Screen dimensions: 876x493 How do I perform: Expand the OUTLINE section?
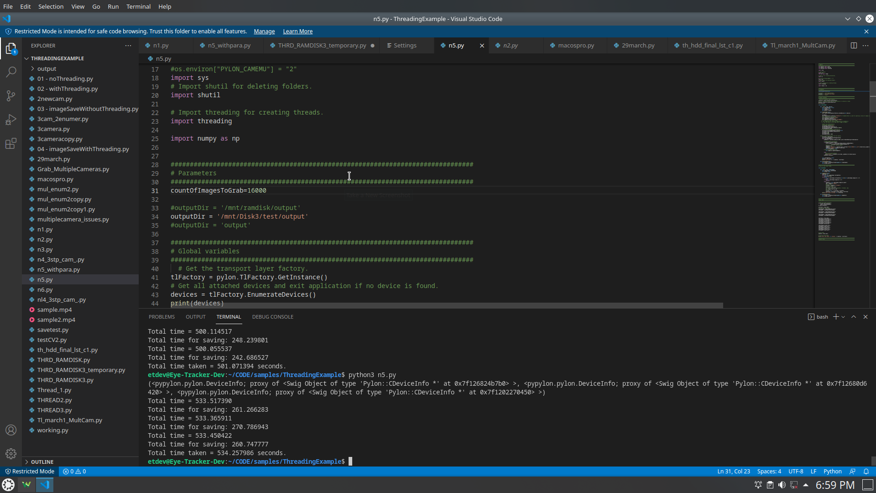point(42,462)
